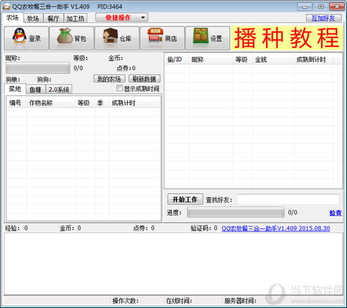Select the 菜地 sub-tab
Viewport: 347px width, 308px height.
coord(15,89)
